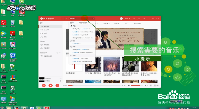This screenshot has width=199, height=109.
Task: Go forward with the right navigation arrow
Action: [x=66, y=19]
